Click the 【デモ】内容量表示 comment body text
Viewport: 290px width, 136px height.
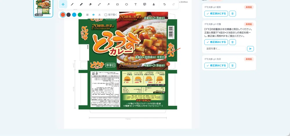(x=229, y=33)
